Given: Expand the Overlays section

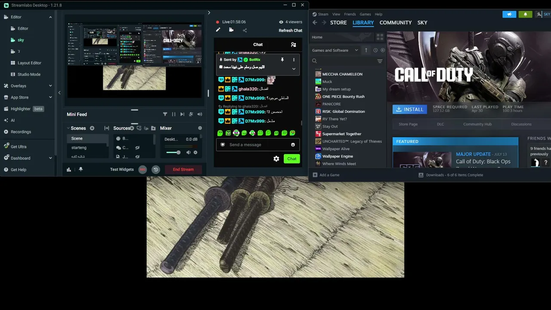Looking at the screenshot, I should point(50,86).
